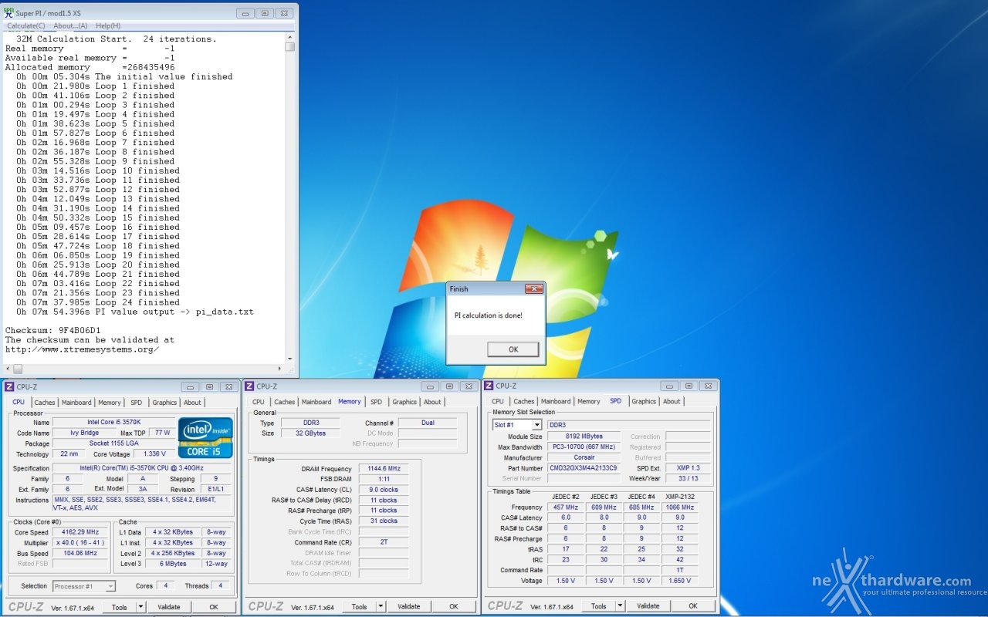This screenshot has height=617, width=988.
Task: Click Validate in the CPU tab window
Action: click(x=169, y=607)
